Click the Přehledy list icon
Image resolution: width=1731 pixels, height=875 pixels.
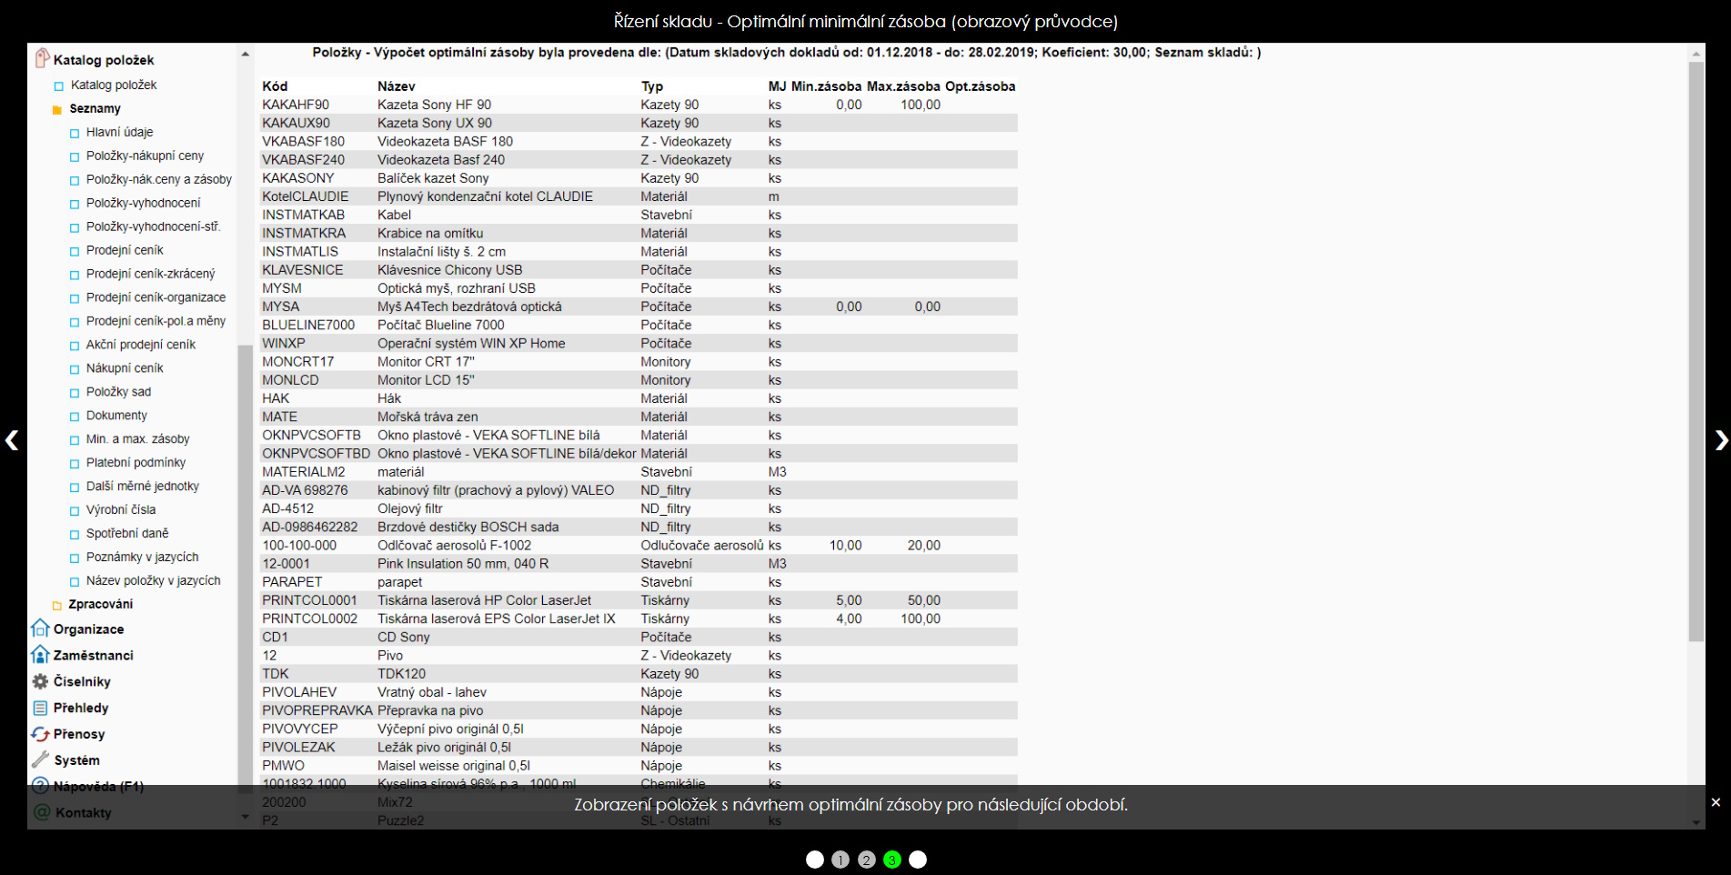click(40, 708)
